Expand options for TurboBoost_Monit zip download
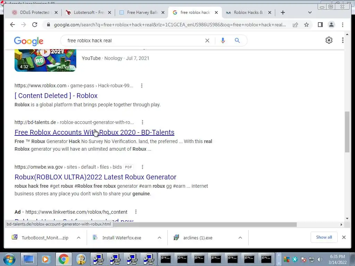355x266 pixels. pyautogui.click(x=79, y=238)
